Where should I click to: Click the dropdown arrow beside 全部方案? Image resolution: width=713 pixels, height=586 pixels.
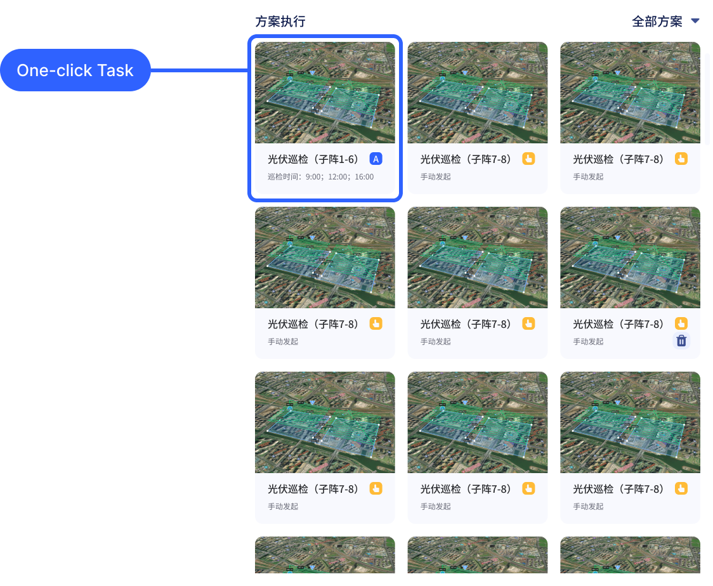695,22
